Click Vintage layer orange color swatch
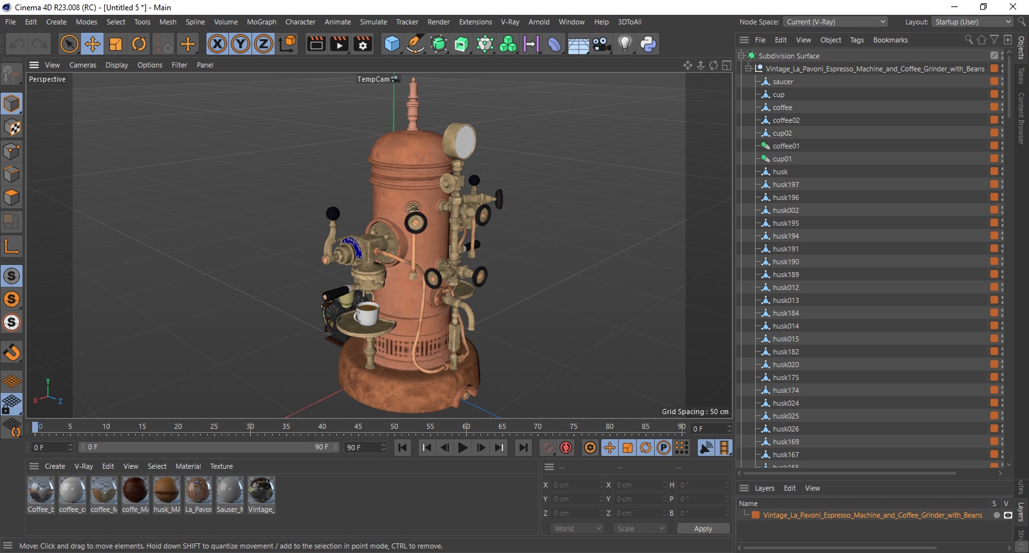The height and width of the screenshot is (553, 1029). tap(756, 515)
